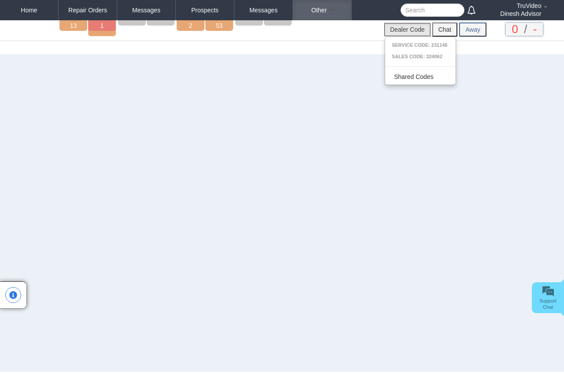Click the Chat button

445,30
